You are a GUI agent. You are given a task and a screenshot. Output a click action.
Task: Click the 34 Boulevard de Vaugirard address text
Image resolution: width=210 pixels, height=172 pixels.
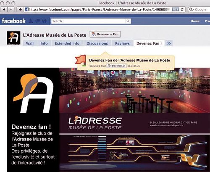click(173, 122)
